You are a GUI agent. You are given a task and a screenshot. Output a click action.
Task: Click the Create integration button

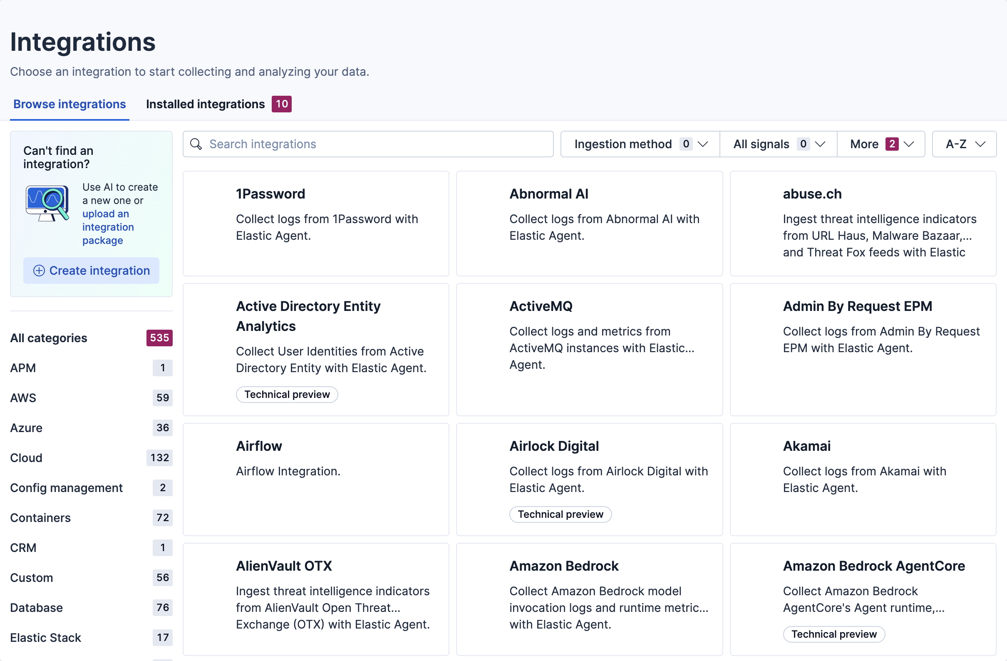(x=92, y=271)
